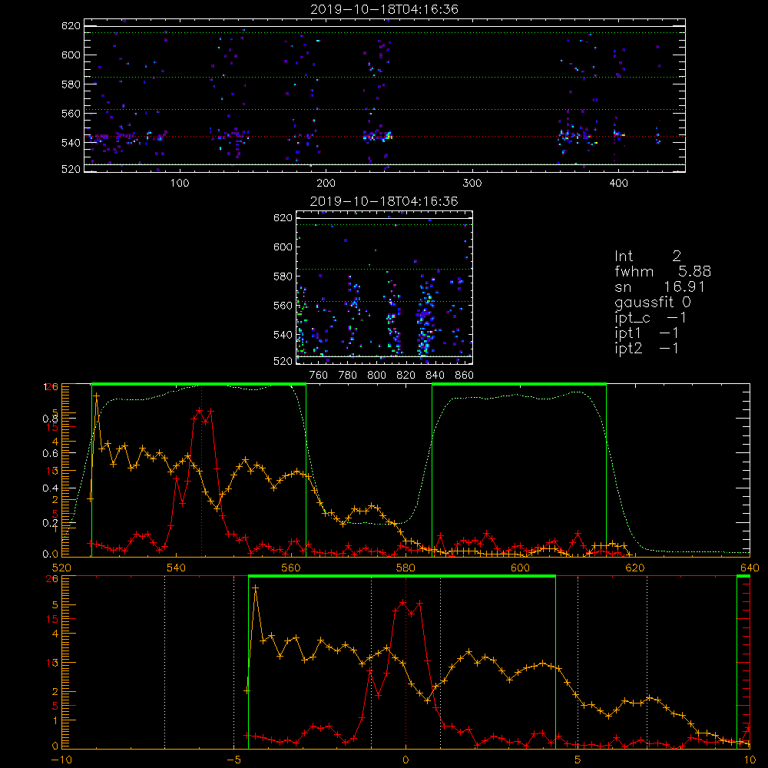Screen dimensions: 768x768
Task: Click x-axis label 800 on small middle plot
Action: click(376, 376)
